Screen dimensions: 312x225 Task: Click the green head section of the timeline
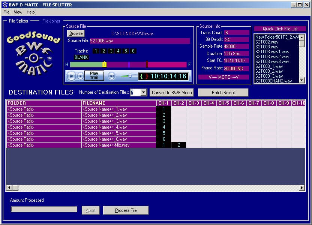tap(86, 64)
